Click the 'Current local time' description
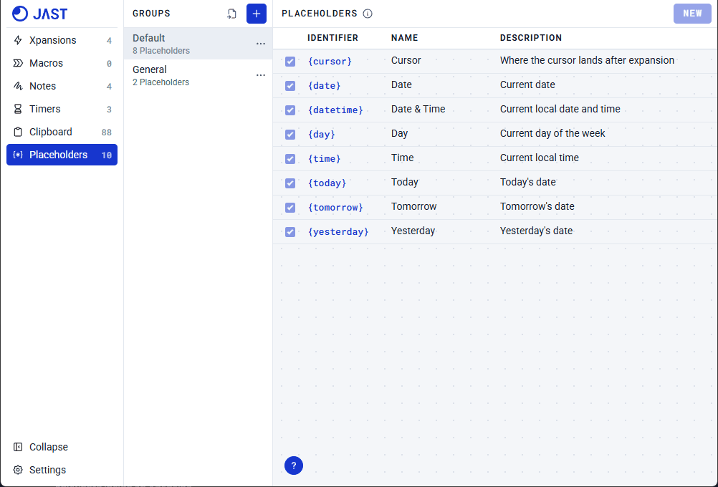Image resolution: width=718 pixels, height=487 pixels. [x=540, y=158]
